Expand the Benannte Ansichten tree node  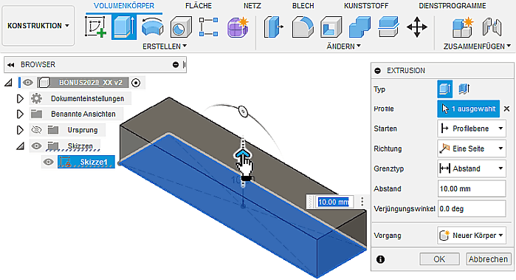pyautogui.click(x=20, y=114)
